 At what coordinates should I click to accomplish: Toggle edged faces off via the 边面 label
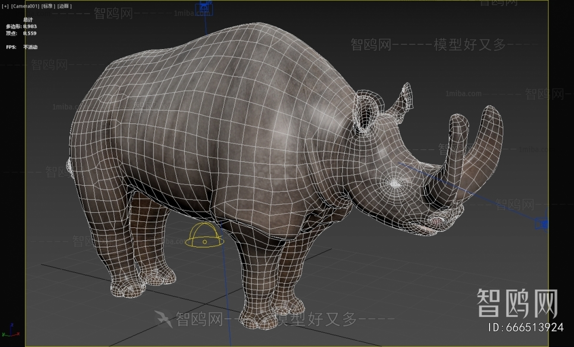65,6
